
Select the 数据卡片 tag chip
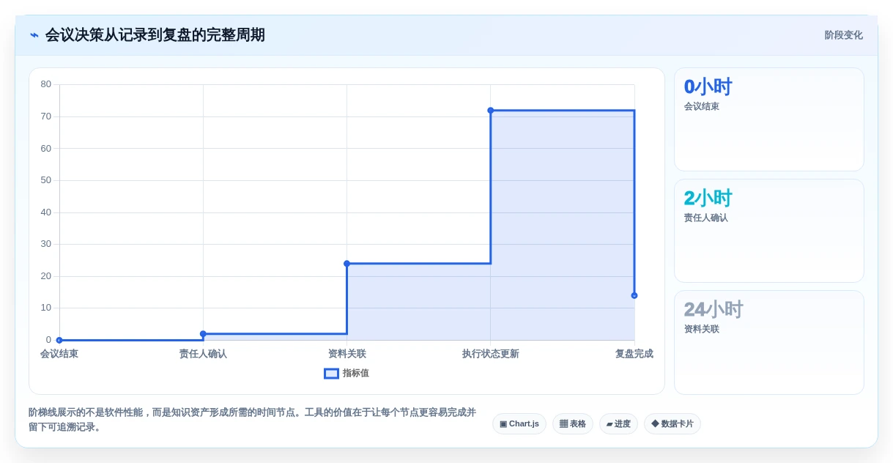tap(672, 423)
